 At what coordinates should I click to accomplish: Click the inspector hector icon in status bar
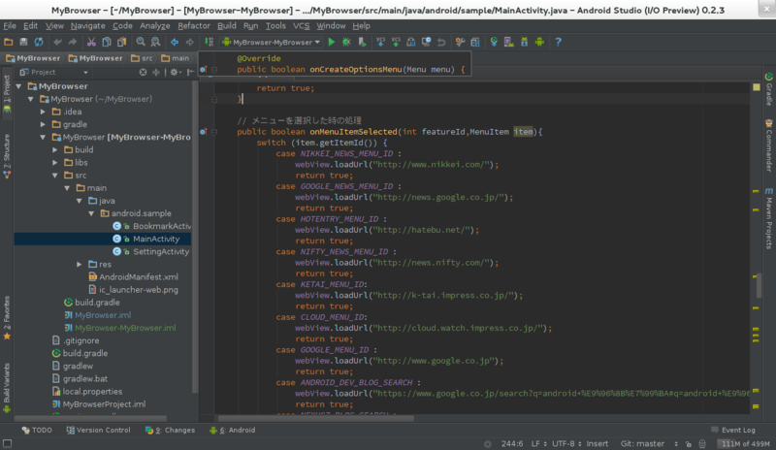click(x=701, y=444)
